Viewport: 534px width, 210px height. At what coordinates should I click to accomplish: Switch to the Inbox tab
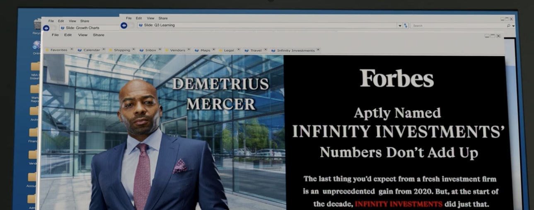[x=151, y=50]
